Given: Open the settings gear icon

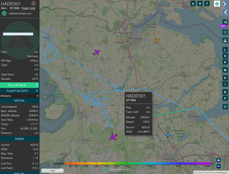Looking at the screenshot, I should 225,32.
